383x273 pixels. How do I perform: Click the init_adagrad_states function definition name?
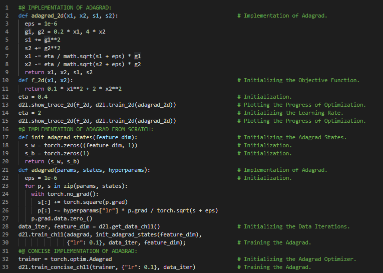point(61,137)
